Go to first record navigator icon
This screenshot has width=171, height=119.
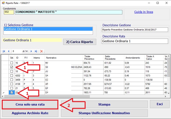coord(4,51)
